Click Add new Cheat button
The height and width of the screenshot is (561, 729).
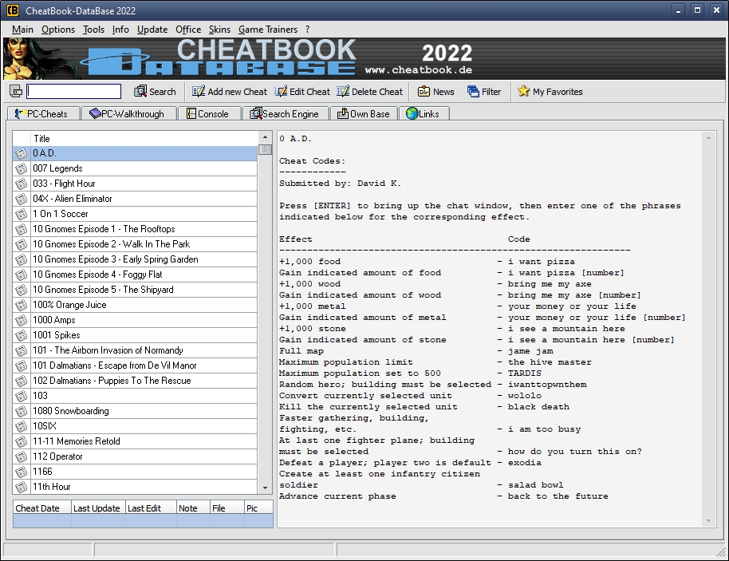point(229,92)
